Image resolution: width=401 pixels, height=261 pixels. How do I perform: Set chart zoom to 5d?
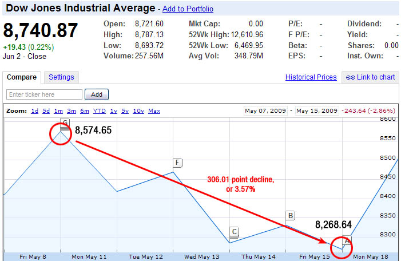pos(46,111)
